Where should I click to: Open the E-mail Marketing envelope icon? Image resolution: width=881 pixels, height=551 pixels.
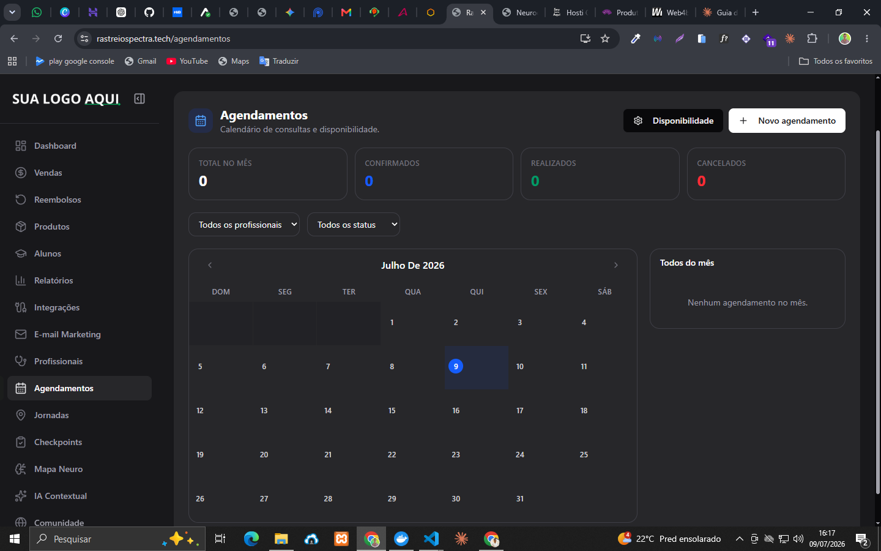[x=21, y=334]
